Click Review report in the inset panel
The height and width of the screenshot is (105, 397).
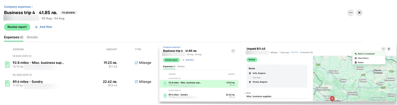click(171, 60)
